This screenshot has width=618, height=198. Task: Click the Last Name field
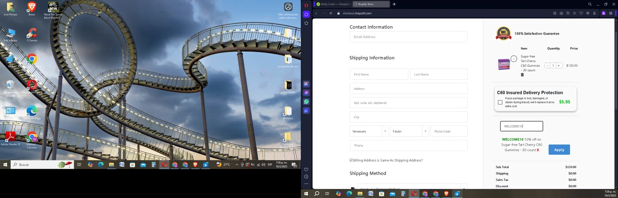pyautogui.click(x=439, y=74)
